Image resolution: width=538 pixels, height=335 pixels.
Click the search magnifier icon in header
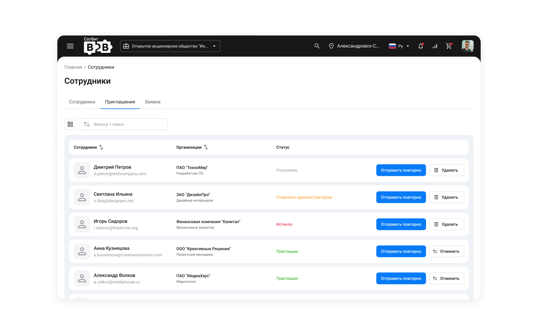pos(317,46)
